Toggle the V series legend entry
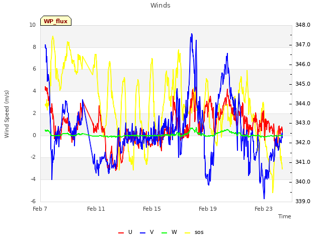This screenshot has height=242, width=322. click(147, 232)
